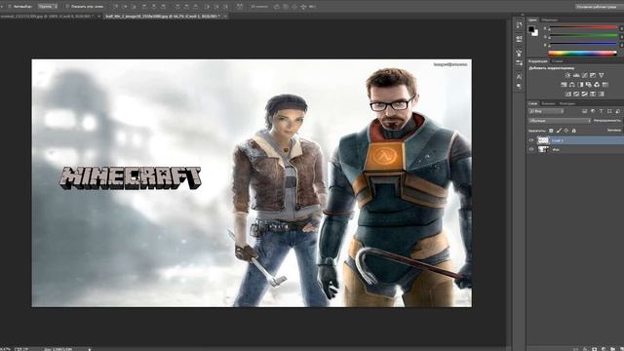
Task: Align horizontal centers in options bar
Action: click(x=154, y=7)
